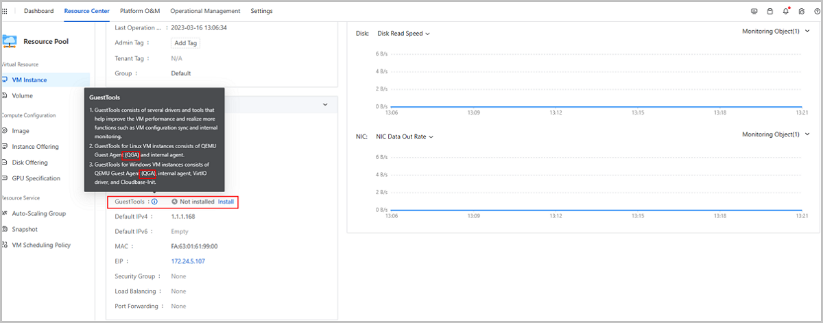Open the app grid menu icon
The image size is (823, 323).
5,12
